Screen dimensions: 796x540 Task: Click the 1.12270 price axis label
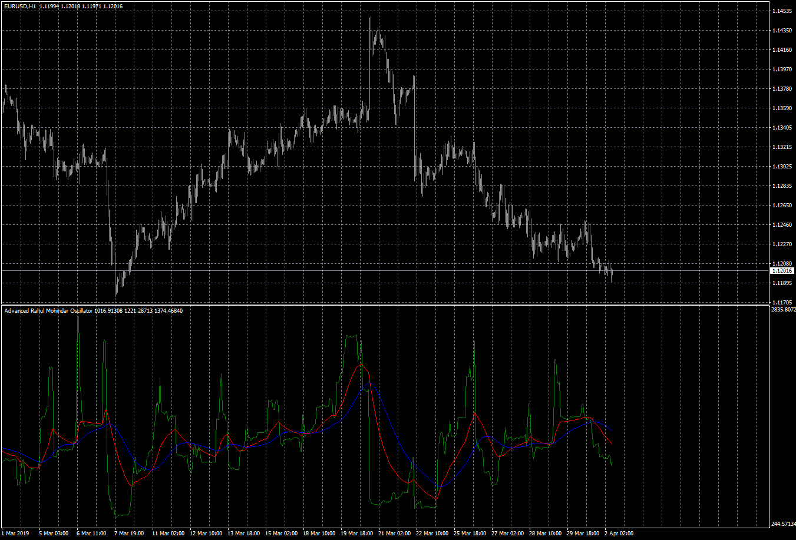(782, 244)
